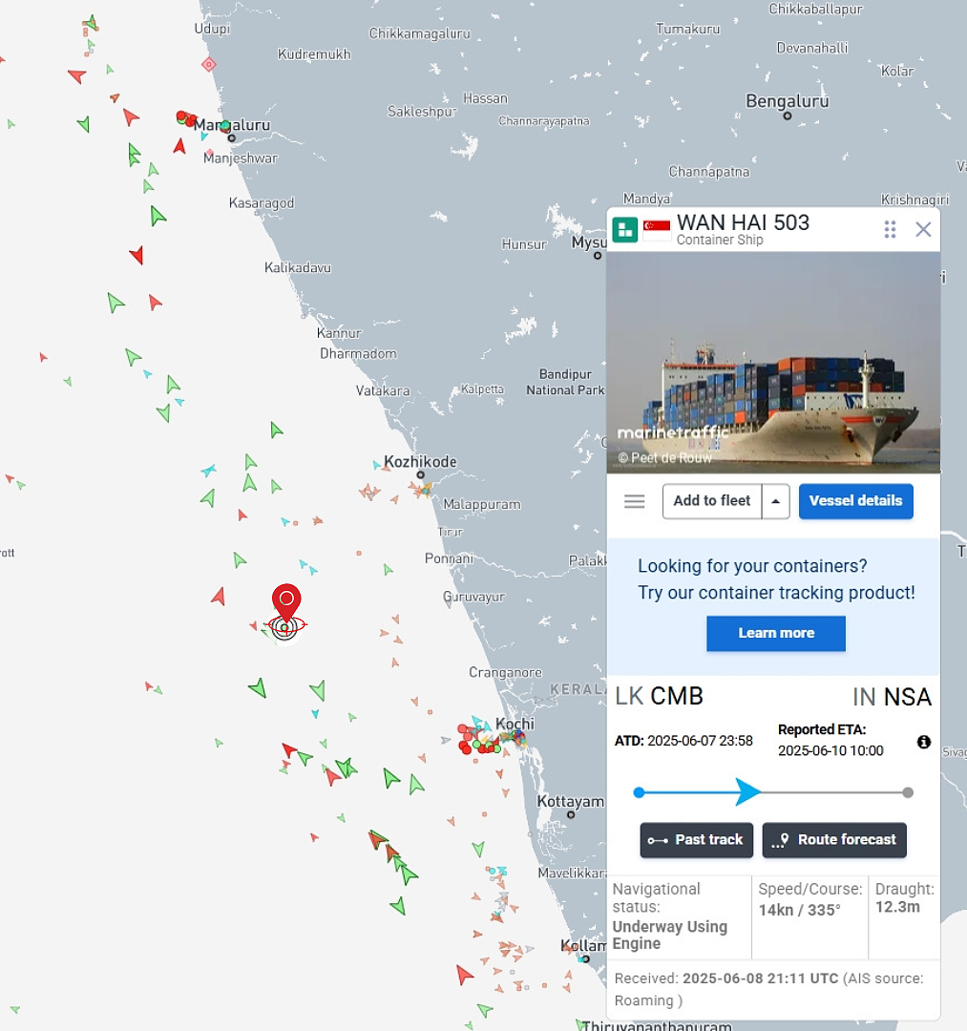Expand the Add to fleet dropdown arrow
967x1031 pixels.
(776, 502)
